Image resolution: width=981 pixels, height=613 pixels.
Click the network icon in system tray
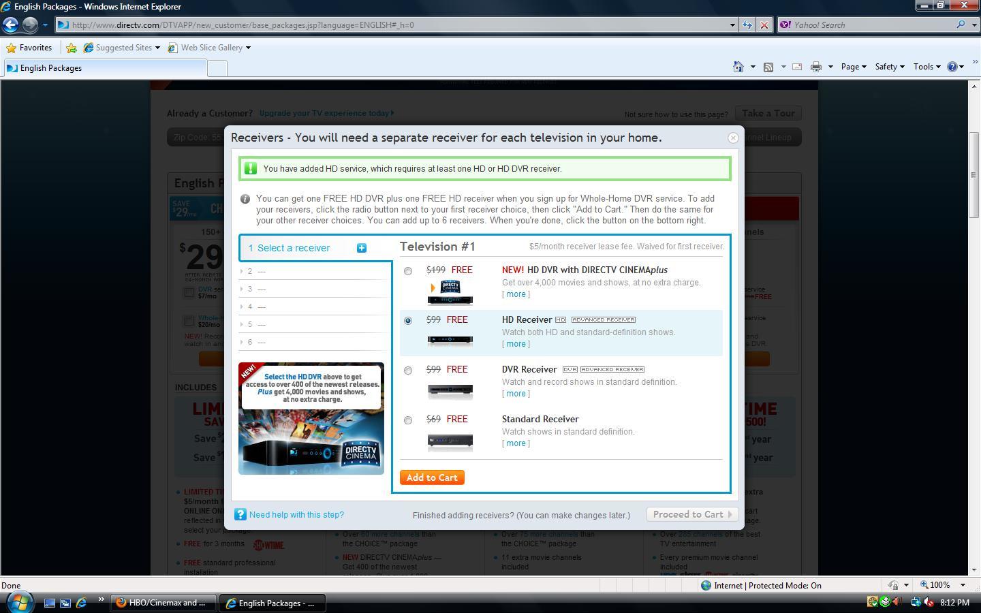(x=916, y=602)
